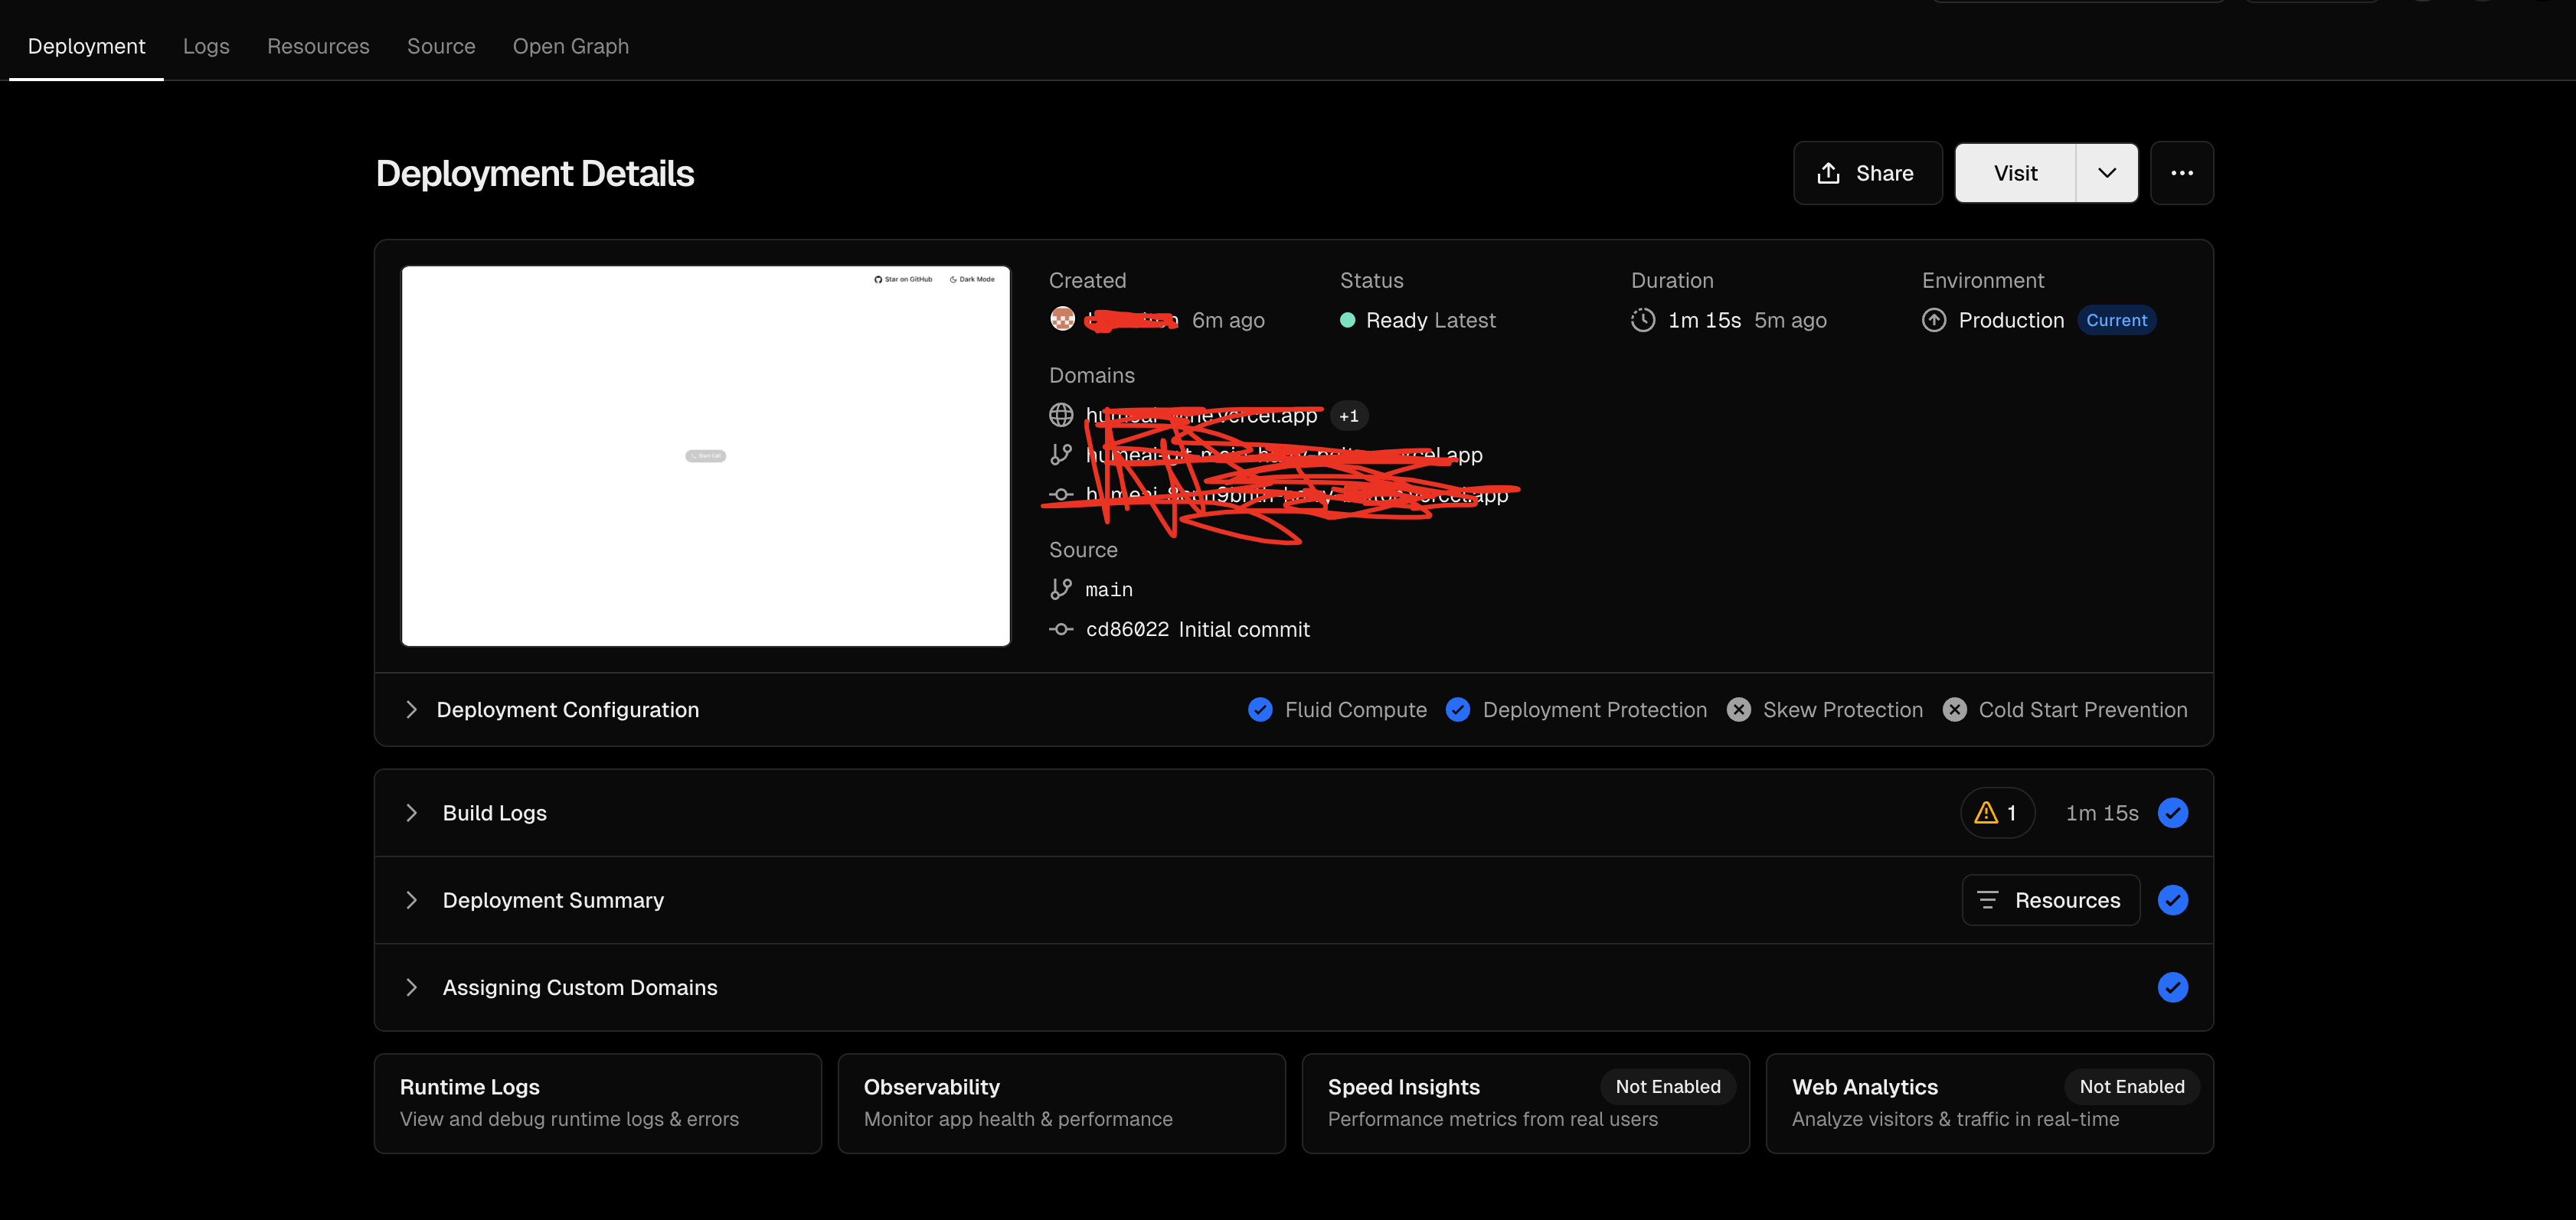2576x1220 pixels.
Task: Click the creator avatar under Created
Action: (x=1062, y=318)
